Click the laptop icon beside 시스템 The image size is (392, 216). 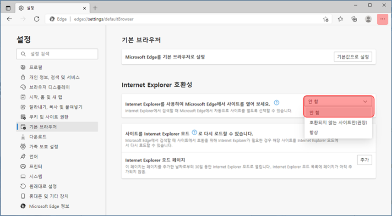pos(23,177)
